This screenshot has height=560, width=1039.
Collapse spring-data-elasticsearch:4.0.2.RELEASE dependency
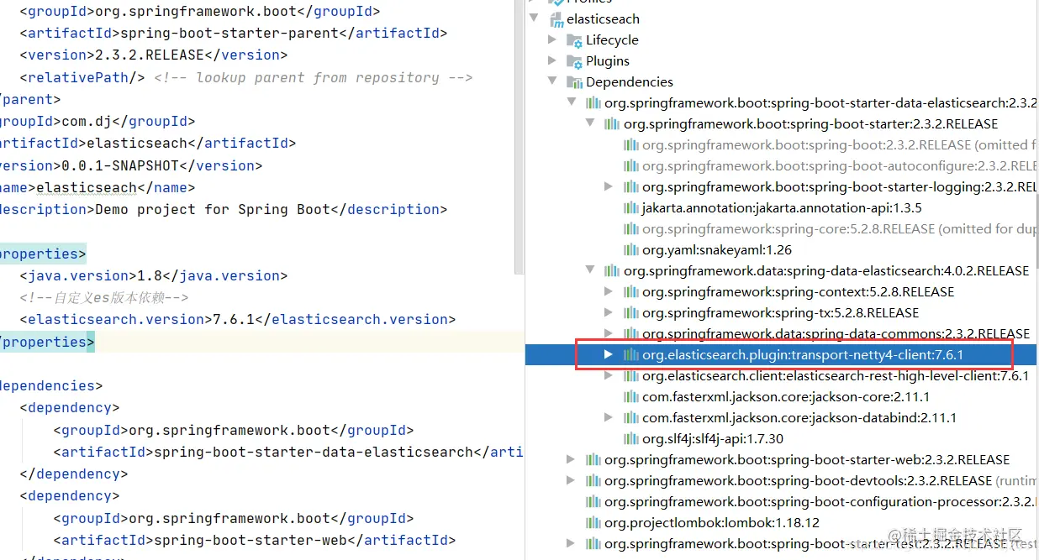[590, 270]
